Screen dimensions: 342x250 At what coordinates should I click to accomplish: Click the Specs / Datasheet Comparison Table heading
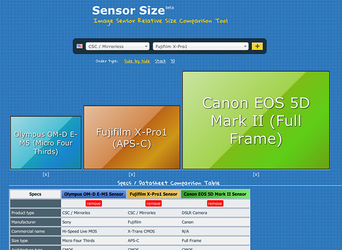click(x=168, y=183)
